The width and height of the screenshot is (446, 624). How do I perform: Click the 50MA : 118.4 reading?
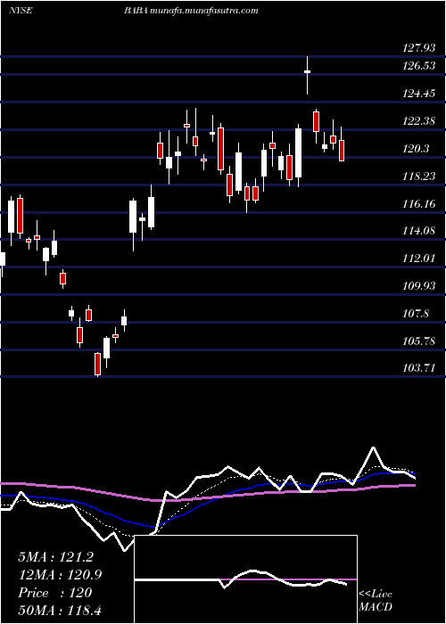[60, 610]
